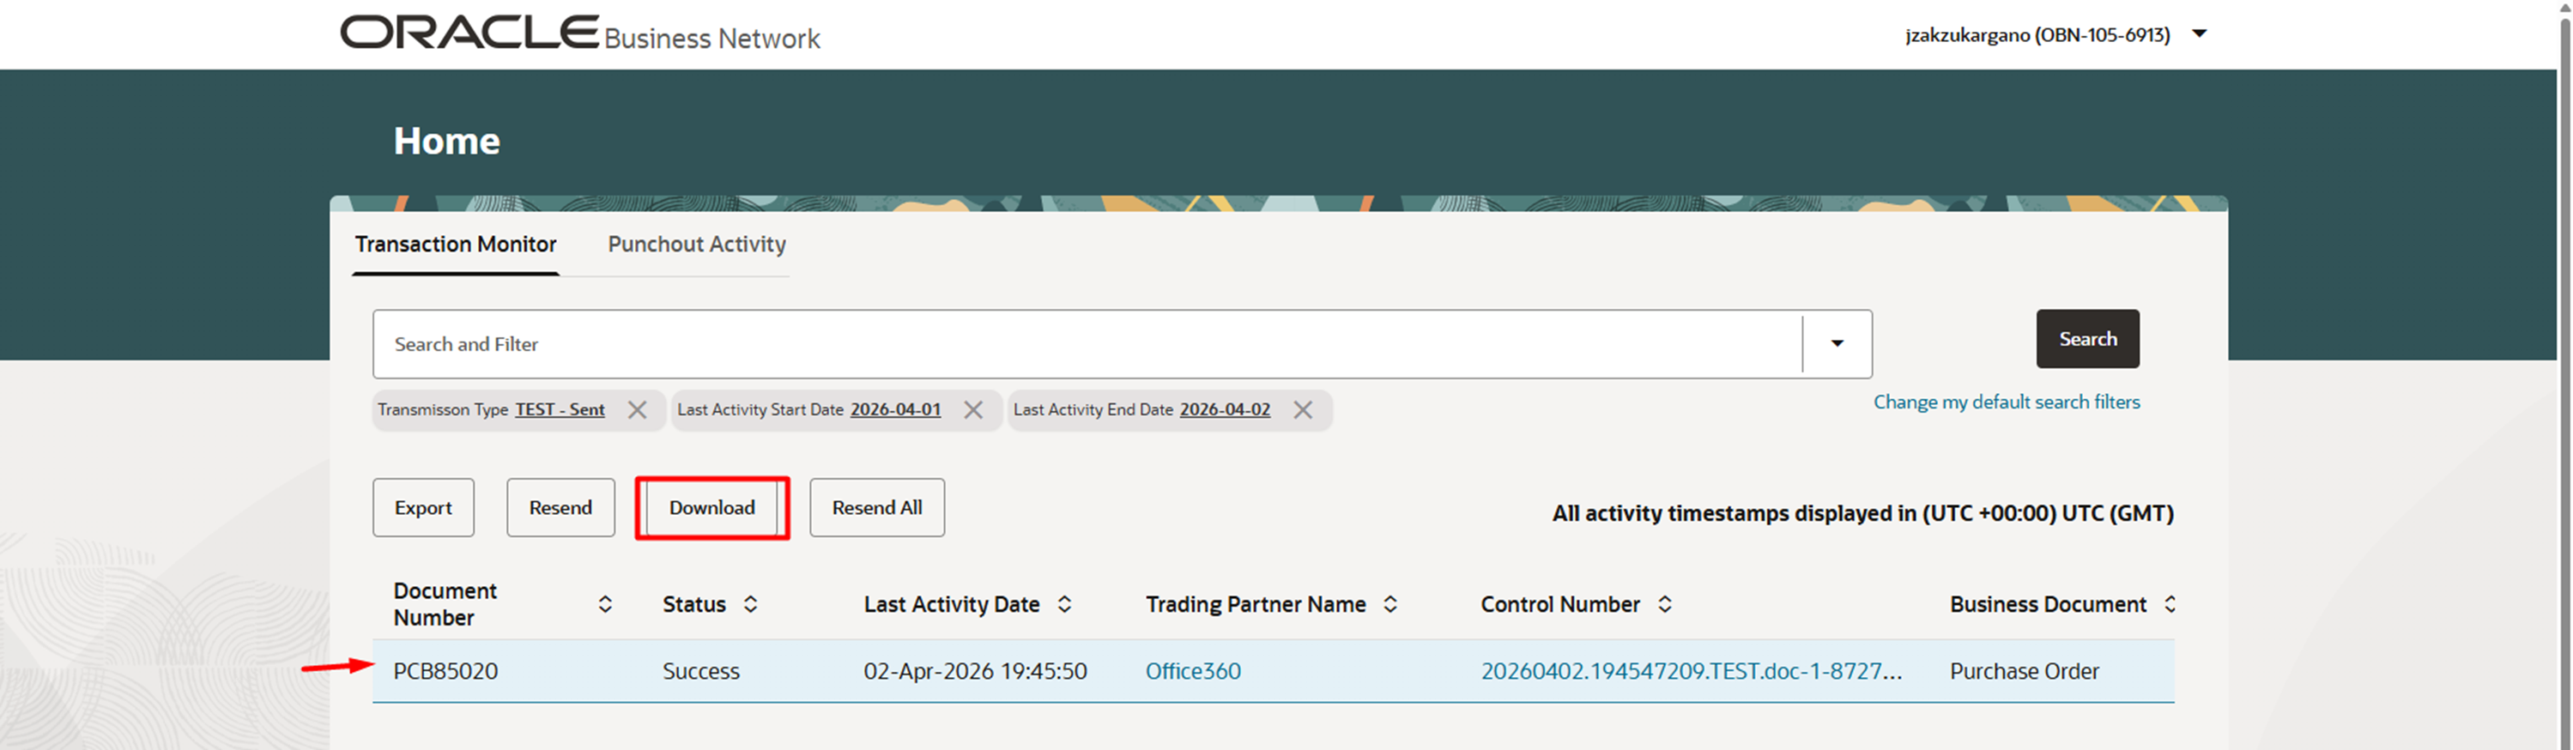Sort by Trading Partner Name column
Viewport: 2573px width, 750px height.
(x=1390, y=604)
